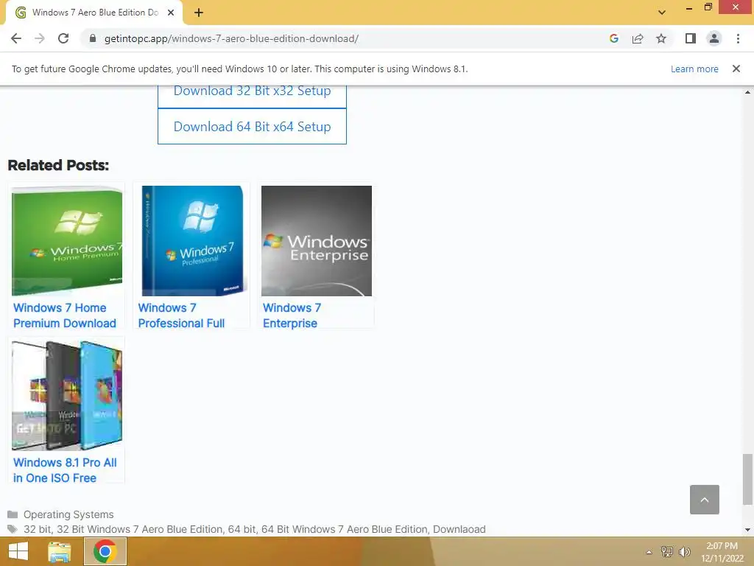Screen dimensions: 754x566
Task: Reload the current page
Action: pos(63,38)
